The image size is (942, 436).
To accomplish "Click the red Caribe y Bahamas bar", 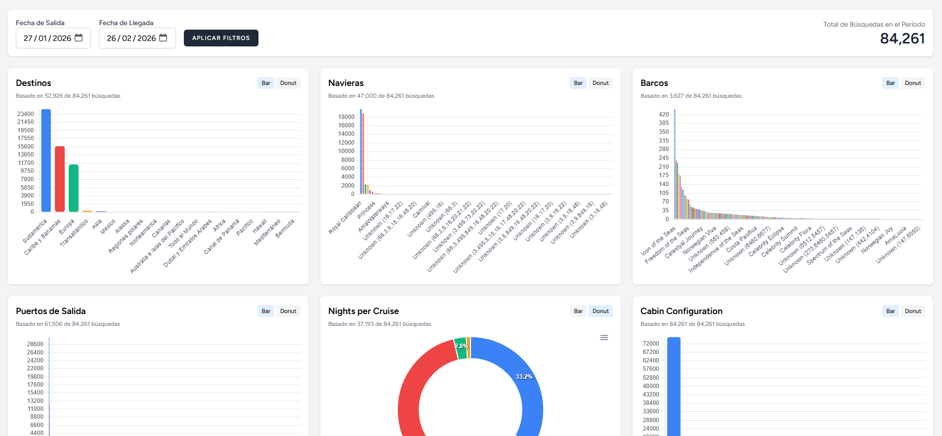I will pos(60,179).
